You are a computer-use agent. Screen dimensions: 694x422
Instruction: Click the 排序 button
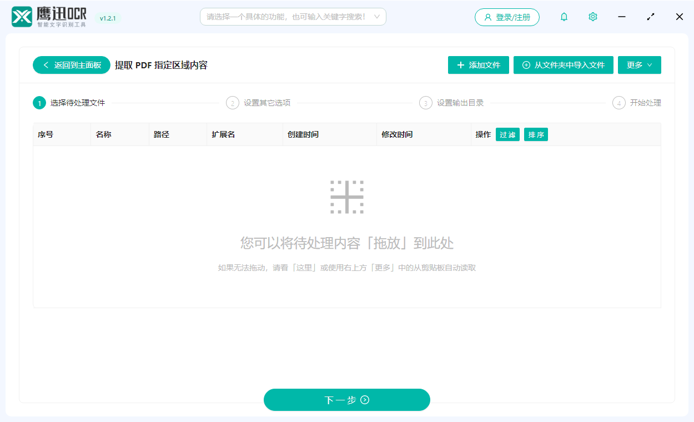point(536,134)
